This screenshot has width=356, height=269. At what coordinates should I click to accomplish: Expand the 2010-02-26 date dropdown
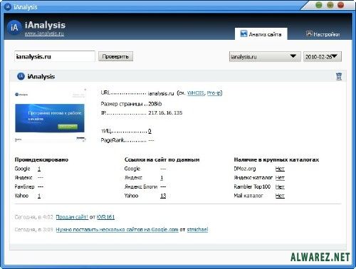pos(323,57)
